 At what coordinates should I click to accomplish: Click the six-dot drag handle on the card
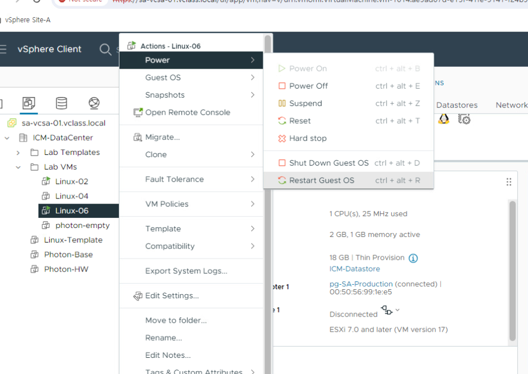(509, 182)
